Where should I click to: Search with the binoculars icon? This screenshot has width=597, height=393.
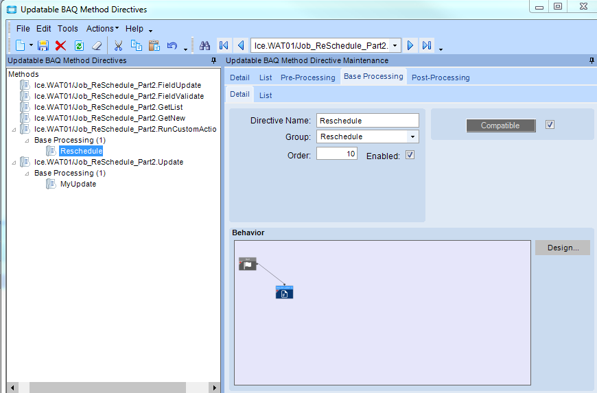[x=205, y=46]
